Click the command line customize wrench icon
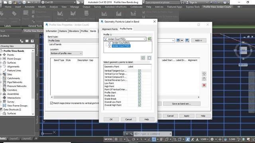The width and height of the screenshot is (255, 143). (x=131, y=134)
